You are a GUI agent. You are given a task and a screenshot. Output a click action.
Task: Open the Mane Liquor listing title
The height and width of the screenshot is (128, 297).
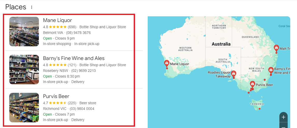click(x=57, y=20)
